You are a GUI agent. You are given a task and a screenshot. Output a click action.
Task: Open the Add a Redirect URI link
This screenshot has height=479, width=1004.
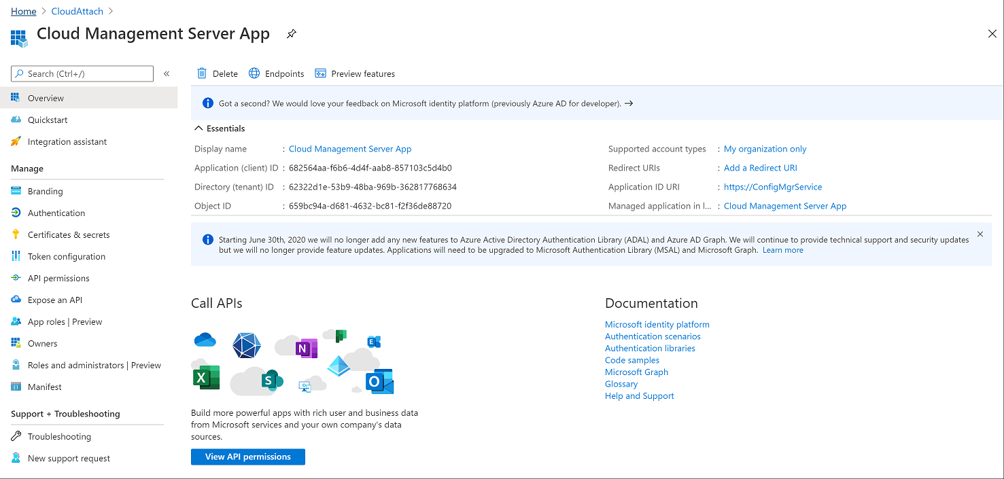761,168
